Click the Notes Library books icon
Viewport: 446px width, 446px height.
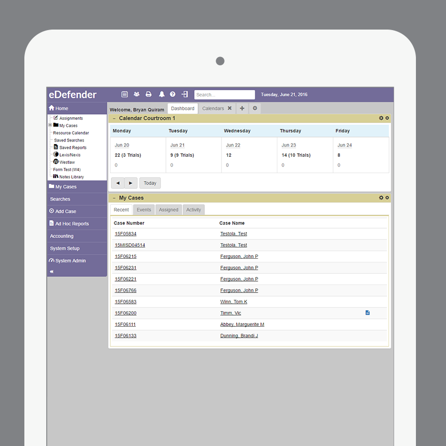click(56, 176)
